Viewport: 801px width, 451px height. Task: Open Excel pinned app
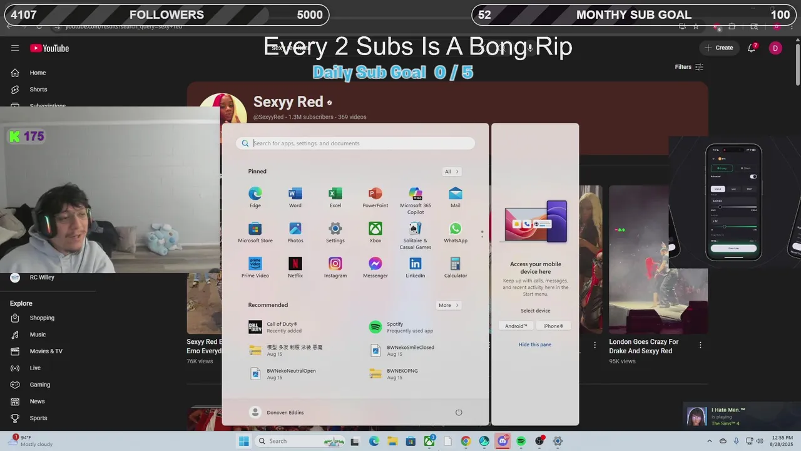[335, 197]
